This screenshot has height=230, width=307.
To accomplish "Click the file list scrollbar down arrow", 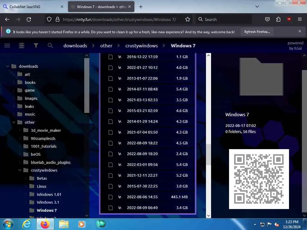I will click(x=208, y=216).
